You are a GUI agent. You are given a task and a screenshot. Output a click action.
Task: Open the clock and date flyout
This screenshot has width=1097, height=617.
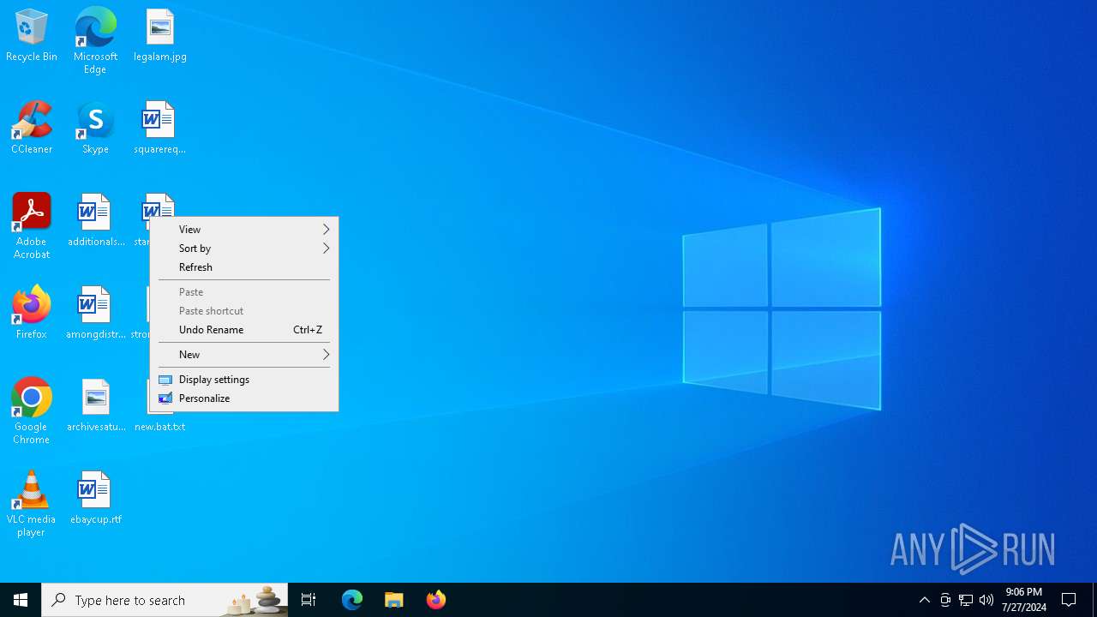pos(1024,600)
